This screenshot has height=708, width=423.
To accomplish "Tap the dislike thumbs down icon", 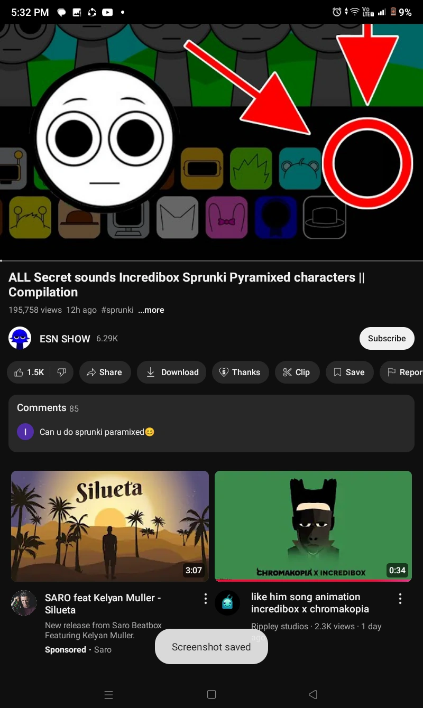I will 62,372.
